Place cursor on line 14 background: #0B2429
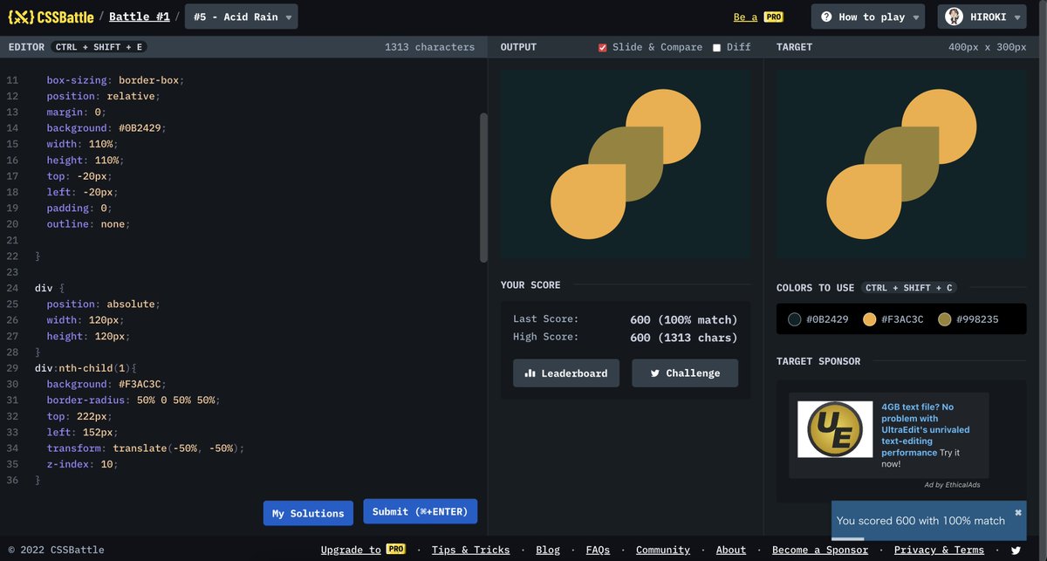The width and height of the screenshot is (1047, 561). click(x=106, y=127)
